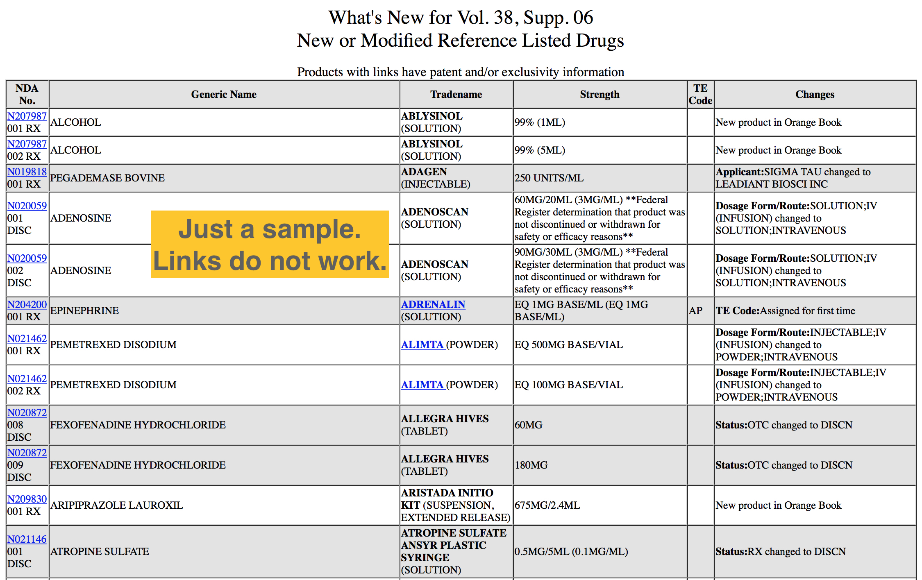Open NDA link N207987 for 99% (5ML)
The width and height of the screenshot is (922, 580).
click(27, 144)
